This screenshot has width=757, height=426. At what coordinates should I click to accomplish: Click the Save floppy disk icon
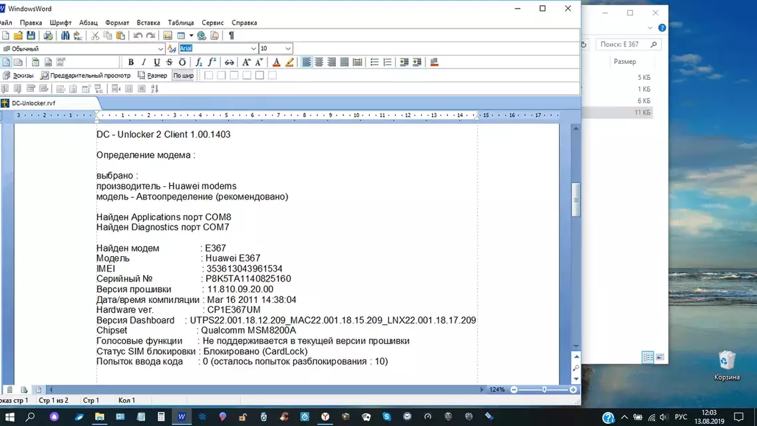tap(31, 35)
